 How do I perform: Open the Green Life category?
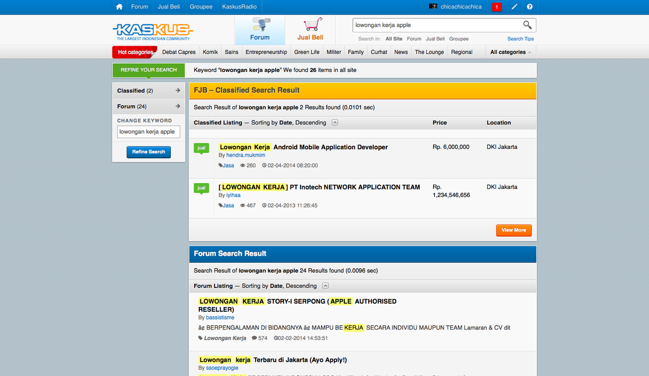tap(307, 52)
